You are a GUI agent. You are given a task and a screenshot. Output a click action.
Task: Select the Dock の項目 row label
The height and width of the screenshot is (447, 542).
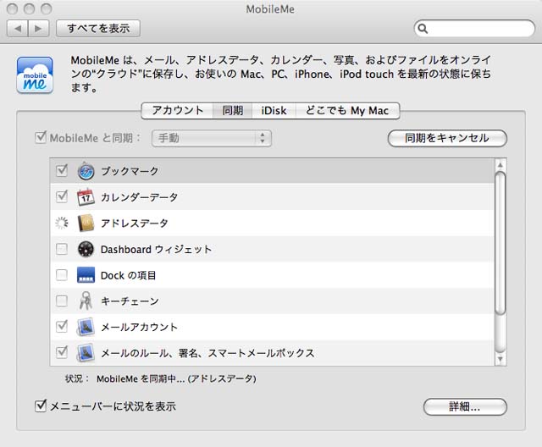[x=128, y=275]
